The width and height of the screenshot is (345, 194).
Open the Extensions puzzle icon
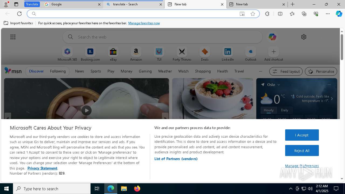[x=267, y=14]
